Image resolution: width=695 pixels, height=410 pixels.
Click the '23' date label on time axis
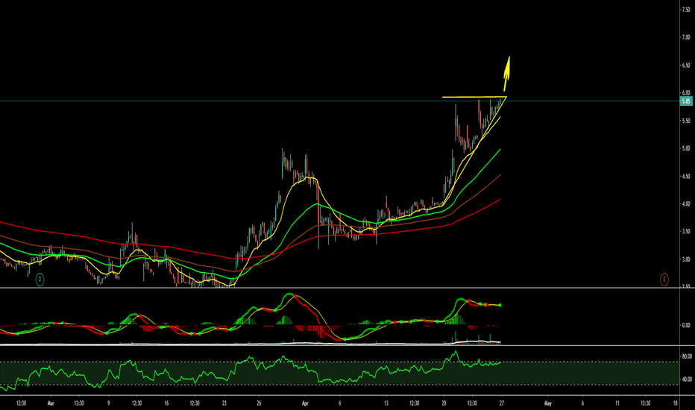click(224, 403)
